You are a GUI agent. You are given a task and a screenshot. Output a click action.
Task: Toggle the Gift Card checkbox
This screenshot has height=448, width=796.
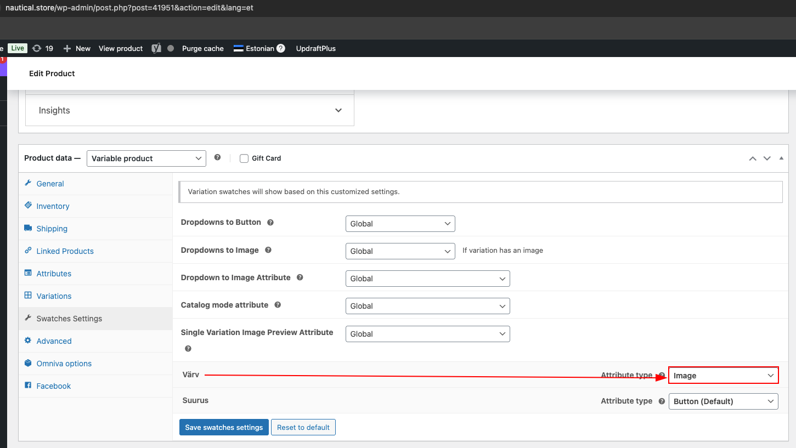coord(244,158)
